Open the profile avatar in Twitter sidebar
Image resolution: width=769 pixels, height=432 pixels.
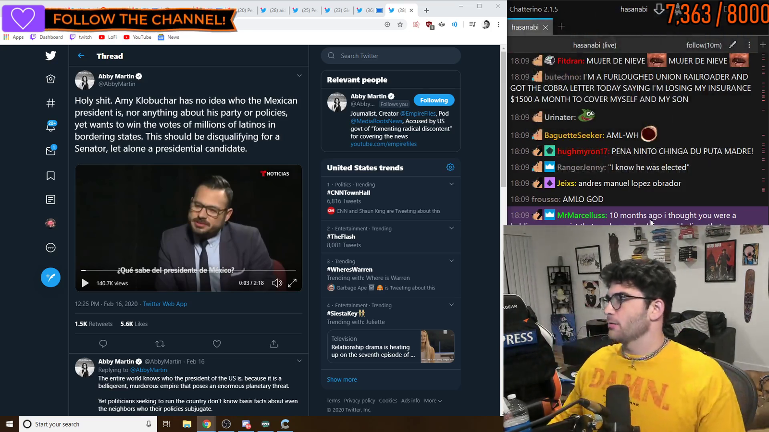50,223
